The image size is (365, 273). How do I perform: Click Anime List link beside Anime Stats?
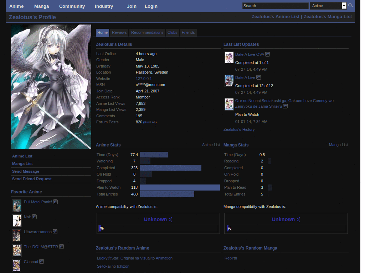tap(211, 145)
